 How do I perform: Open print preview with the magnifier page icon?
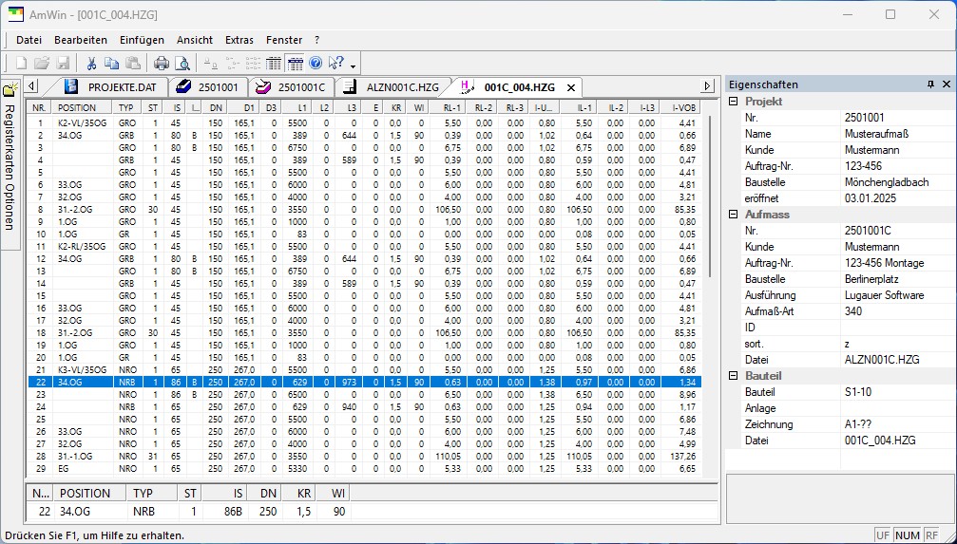182,63
